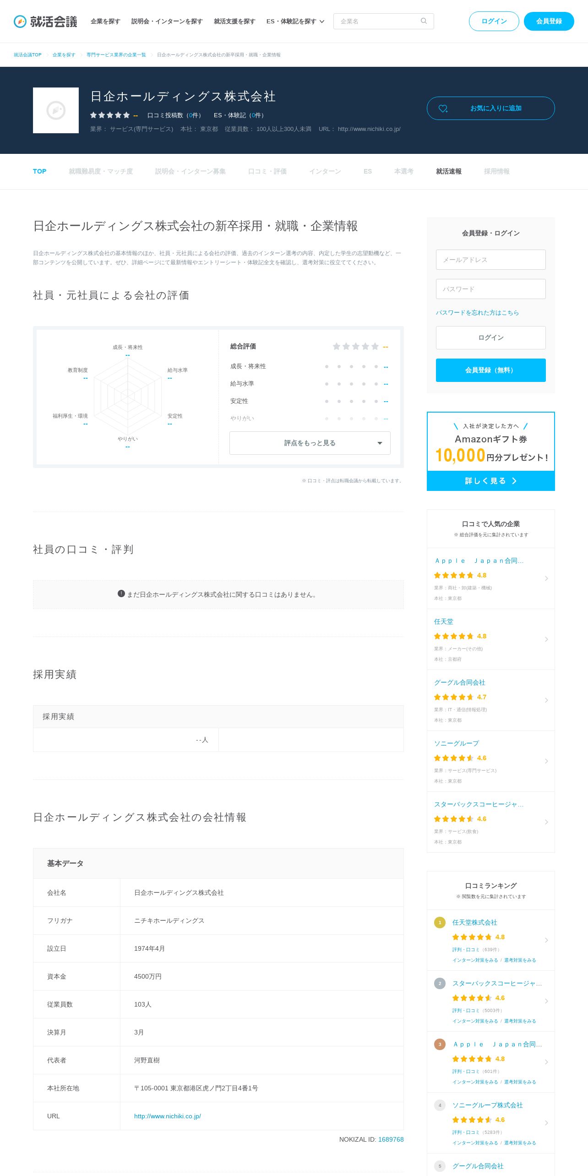Viewport: 588px width, 1176px height.
Task: Focus the パスワード input field
Action: [x=490, y=289]
